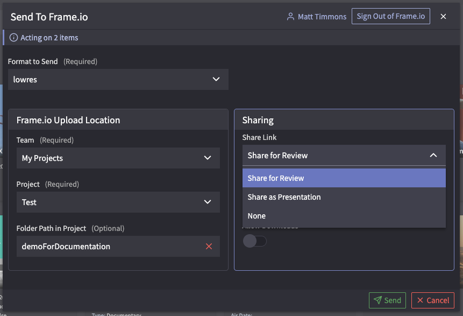
Task: Select Share for Review option in list
Action: coord(344,178)
